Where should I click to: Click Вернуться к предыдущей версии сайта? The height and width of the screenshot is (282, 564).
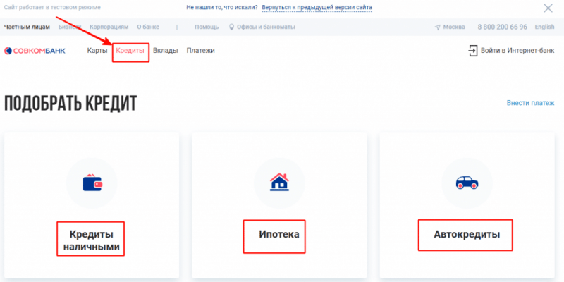click(x=317, y=7)
